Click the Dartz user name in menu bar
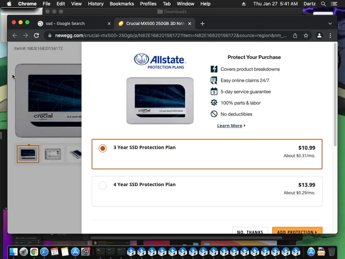 click(x=309, y=4)
